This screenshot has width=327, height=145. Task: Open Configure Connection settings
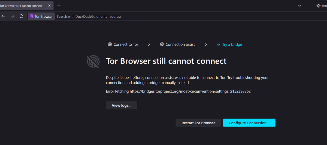[x=249, y=123]
